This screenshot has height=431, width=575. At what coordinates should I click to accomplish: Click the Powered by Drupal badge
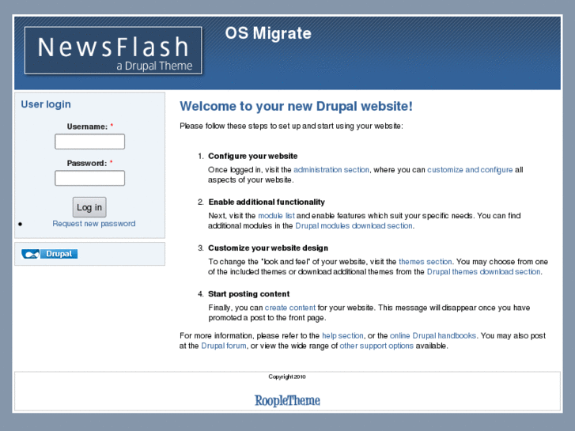pos(50,254)
